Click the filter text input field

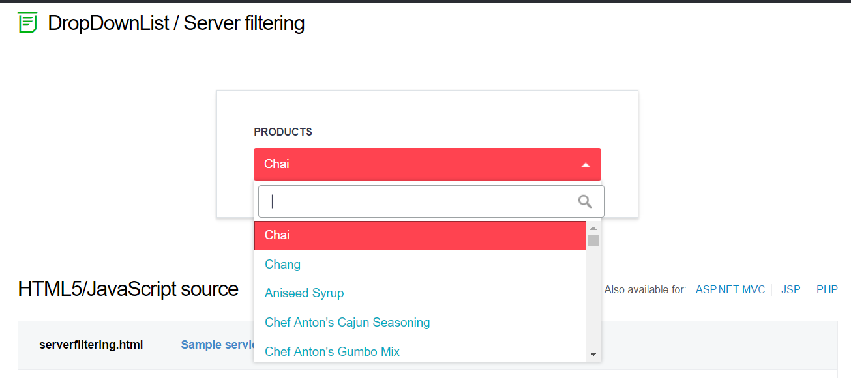click(417, 201)
